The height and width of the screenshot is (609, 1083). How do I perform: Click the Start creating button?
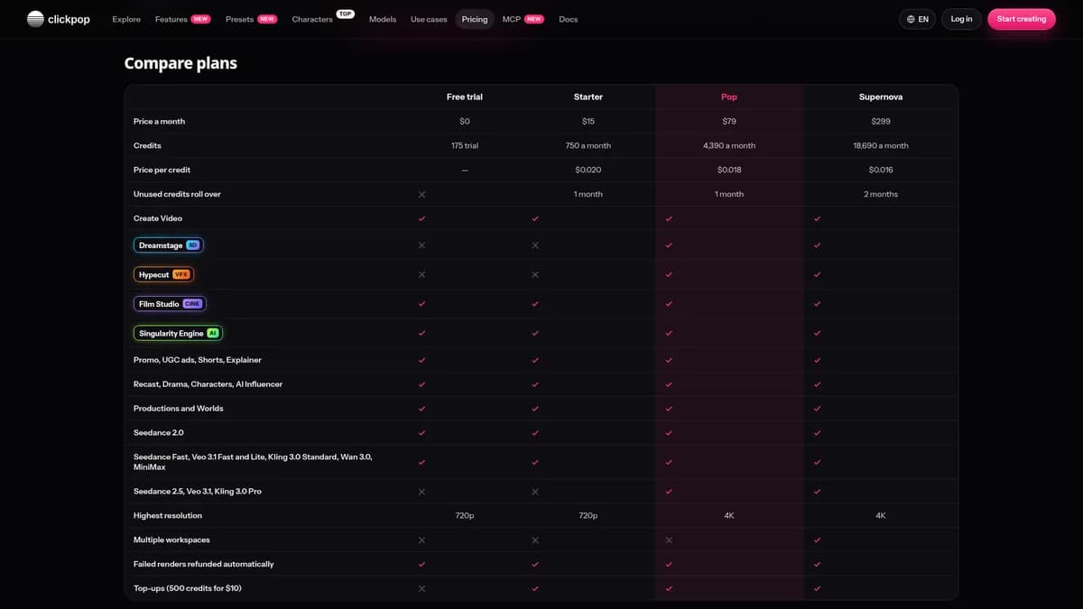[1022, 19]
